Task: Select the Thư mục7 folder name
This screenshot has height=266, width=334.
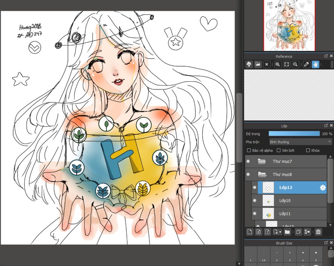Action: click(282, 161)
